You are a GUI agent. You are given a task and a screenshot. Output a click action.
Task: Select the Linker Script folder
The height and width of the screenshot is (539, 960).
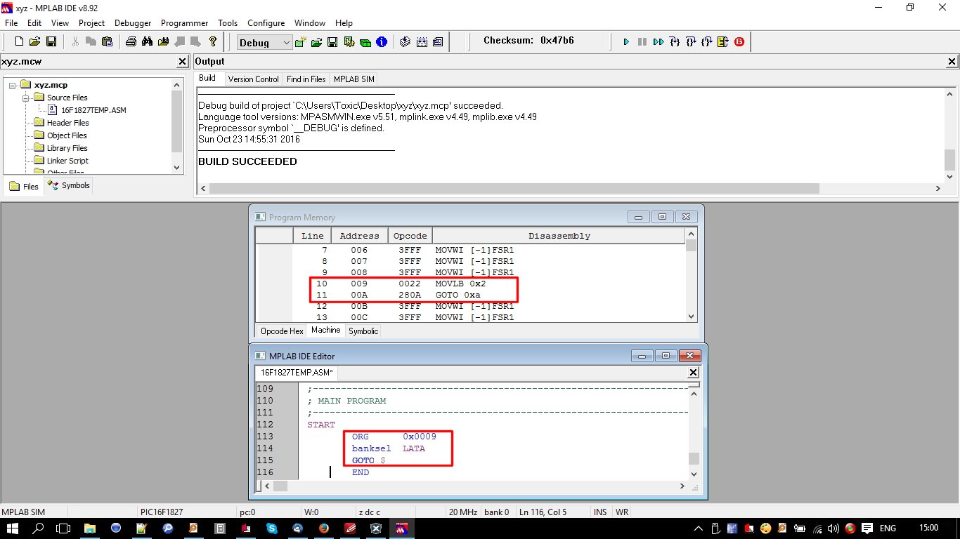click(x=67, y=161)
